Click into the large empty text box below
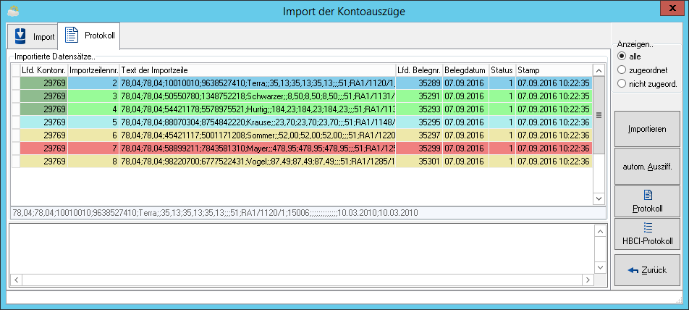Image resolution: width=689 pixels, height=310 pixels. click(303, 249)
